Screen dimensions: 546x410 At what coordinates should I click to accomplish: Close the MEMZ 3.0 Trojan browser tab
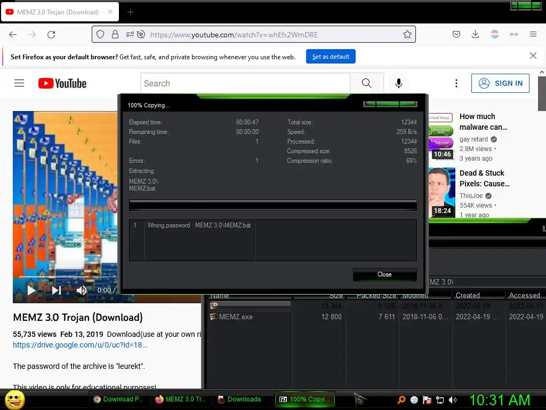(x=110, y=12)
